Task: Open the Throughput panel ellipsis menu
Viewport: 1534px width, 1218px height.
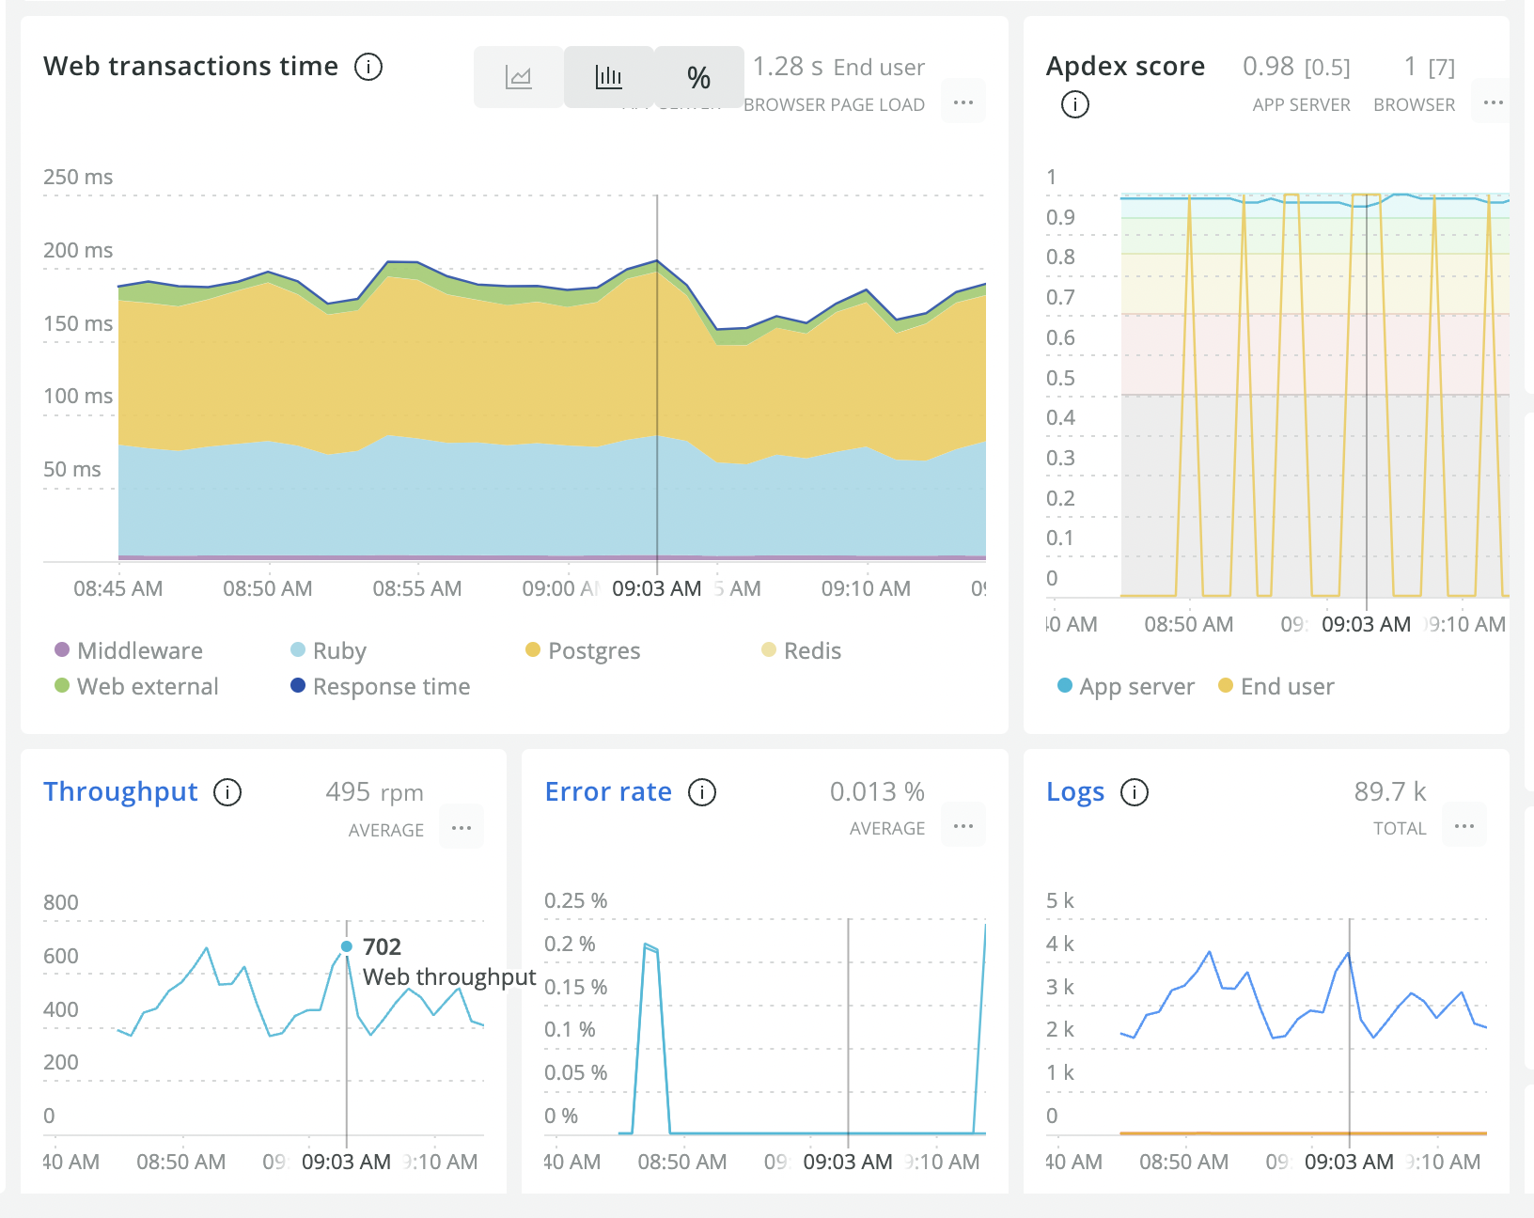Action: (462, 827)
